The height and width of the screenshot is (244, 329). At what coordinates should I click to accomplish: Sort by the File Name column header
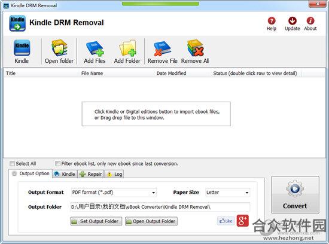coord(117,73)
